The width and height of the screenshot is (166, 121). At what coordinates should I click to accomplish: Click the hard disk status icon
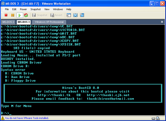[x=153, y=118]
